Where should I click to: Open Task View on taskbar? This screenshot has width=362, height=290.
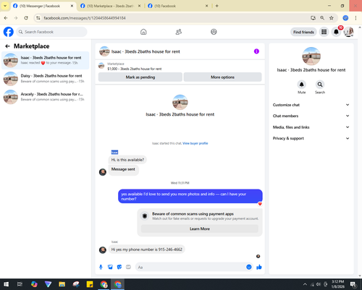point(20,284)
